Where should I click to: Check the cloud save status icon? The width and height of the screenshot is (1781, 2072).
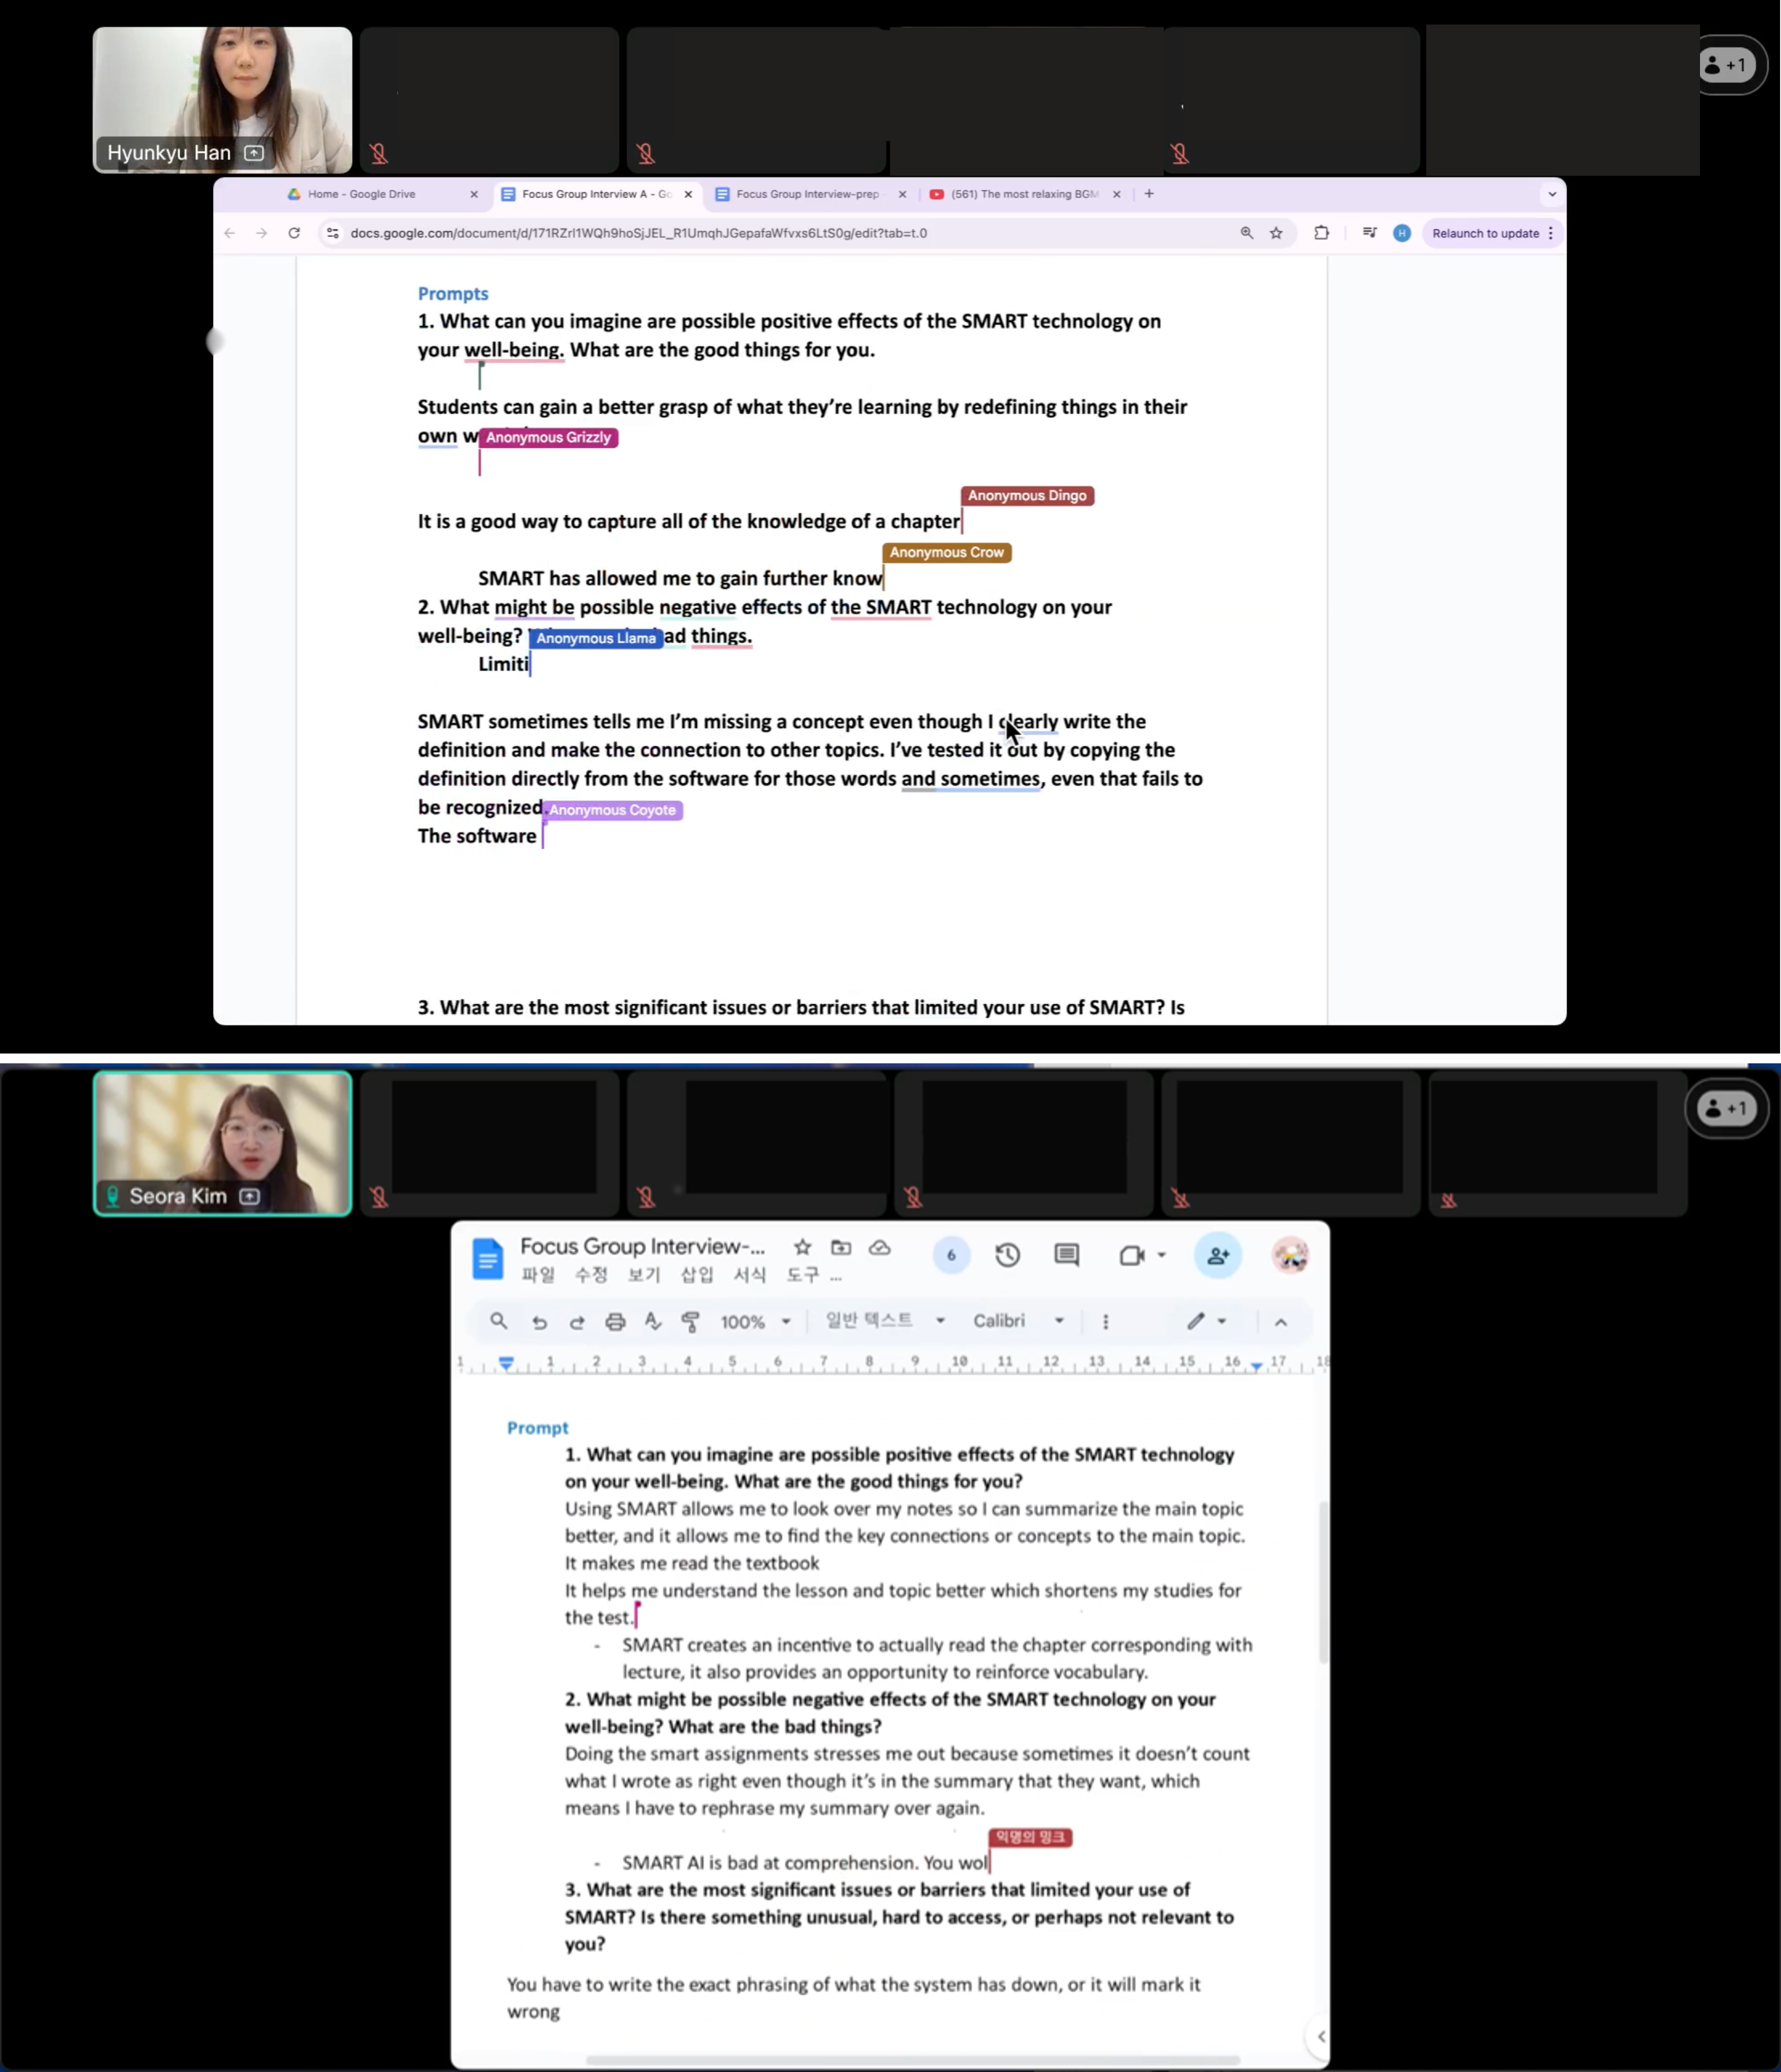point(879,1247)
